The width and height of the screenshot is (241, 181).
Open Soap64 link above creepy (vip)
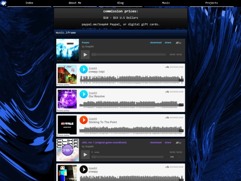[x=93, y=68]
